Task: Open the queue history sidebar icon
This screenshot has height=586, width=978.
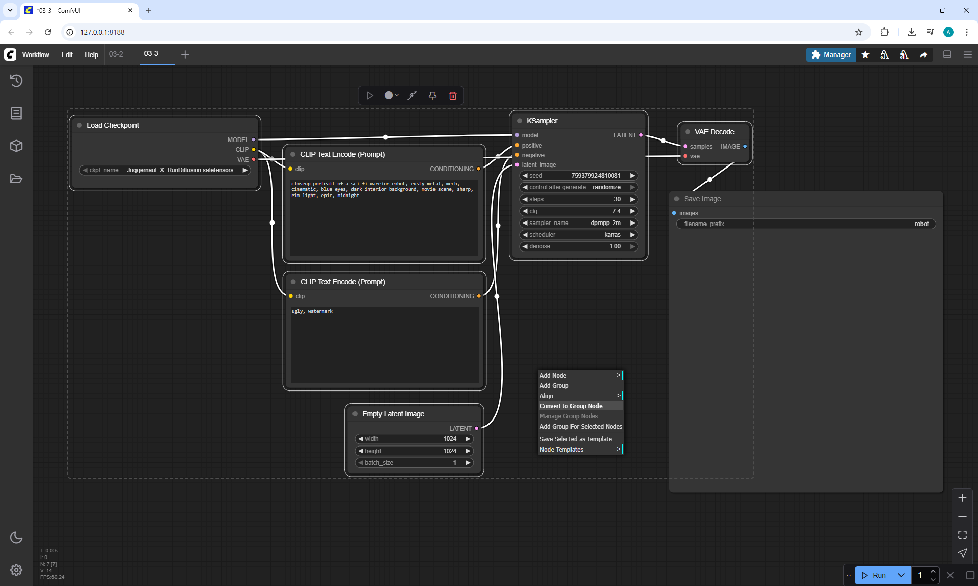Action: tap(16, 80)
